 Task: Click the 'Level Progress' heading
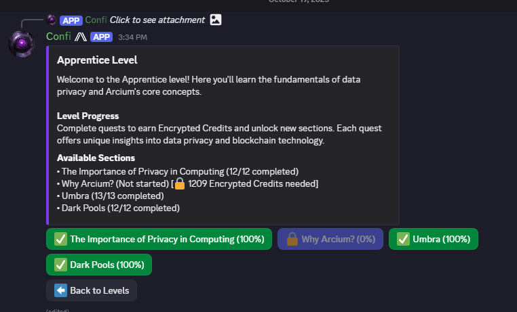click(x=88, y=116)
